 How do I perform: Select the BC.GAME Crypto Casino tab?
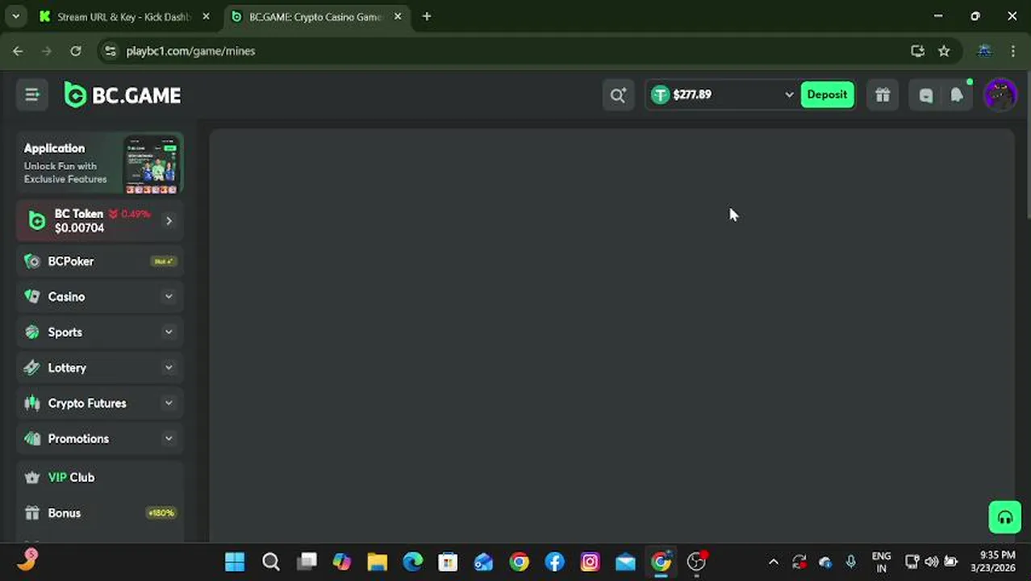(x=315, y=16)
